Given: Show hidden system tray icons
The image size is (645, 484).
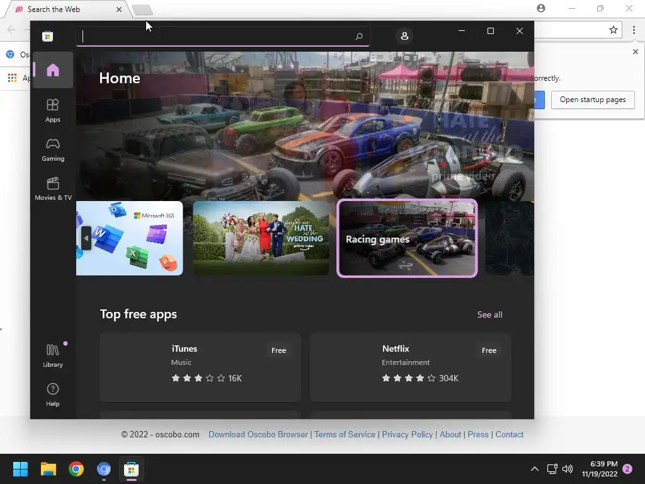Looking at the screenshot, I should pos(534,469).
